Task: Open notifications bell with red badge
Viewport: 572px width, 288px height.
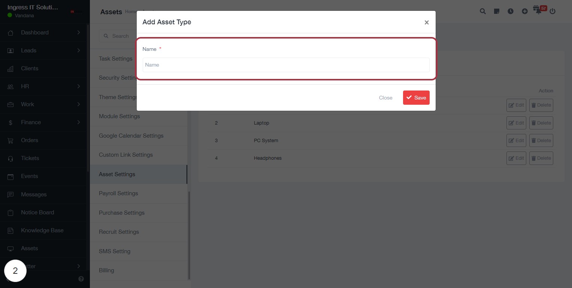Action: (539, 11)
